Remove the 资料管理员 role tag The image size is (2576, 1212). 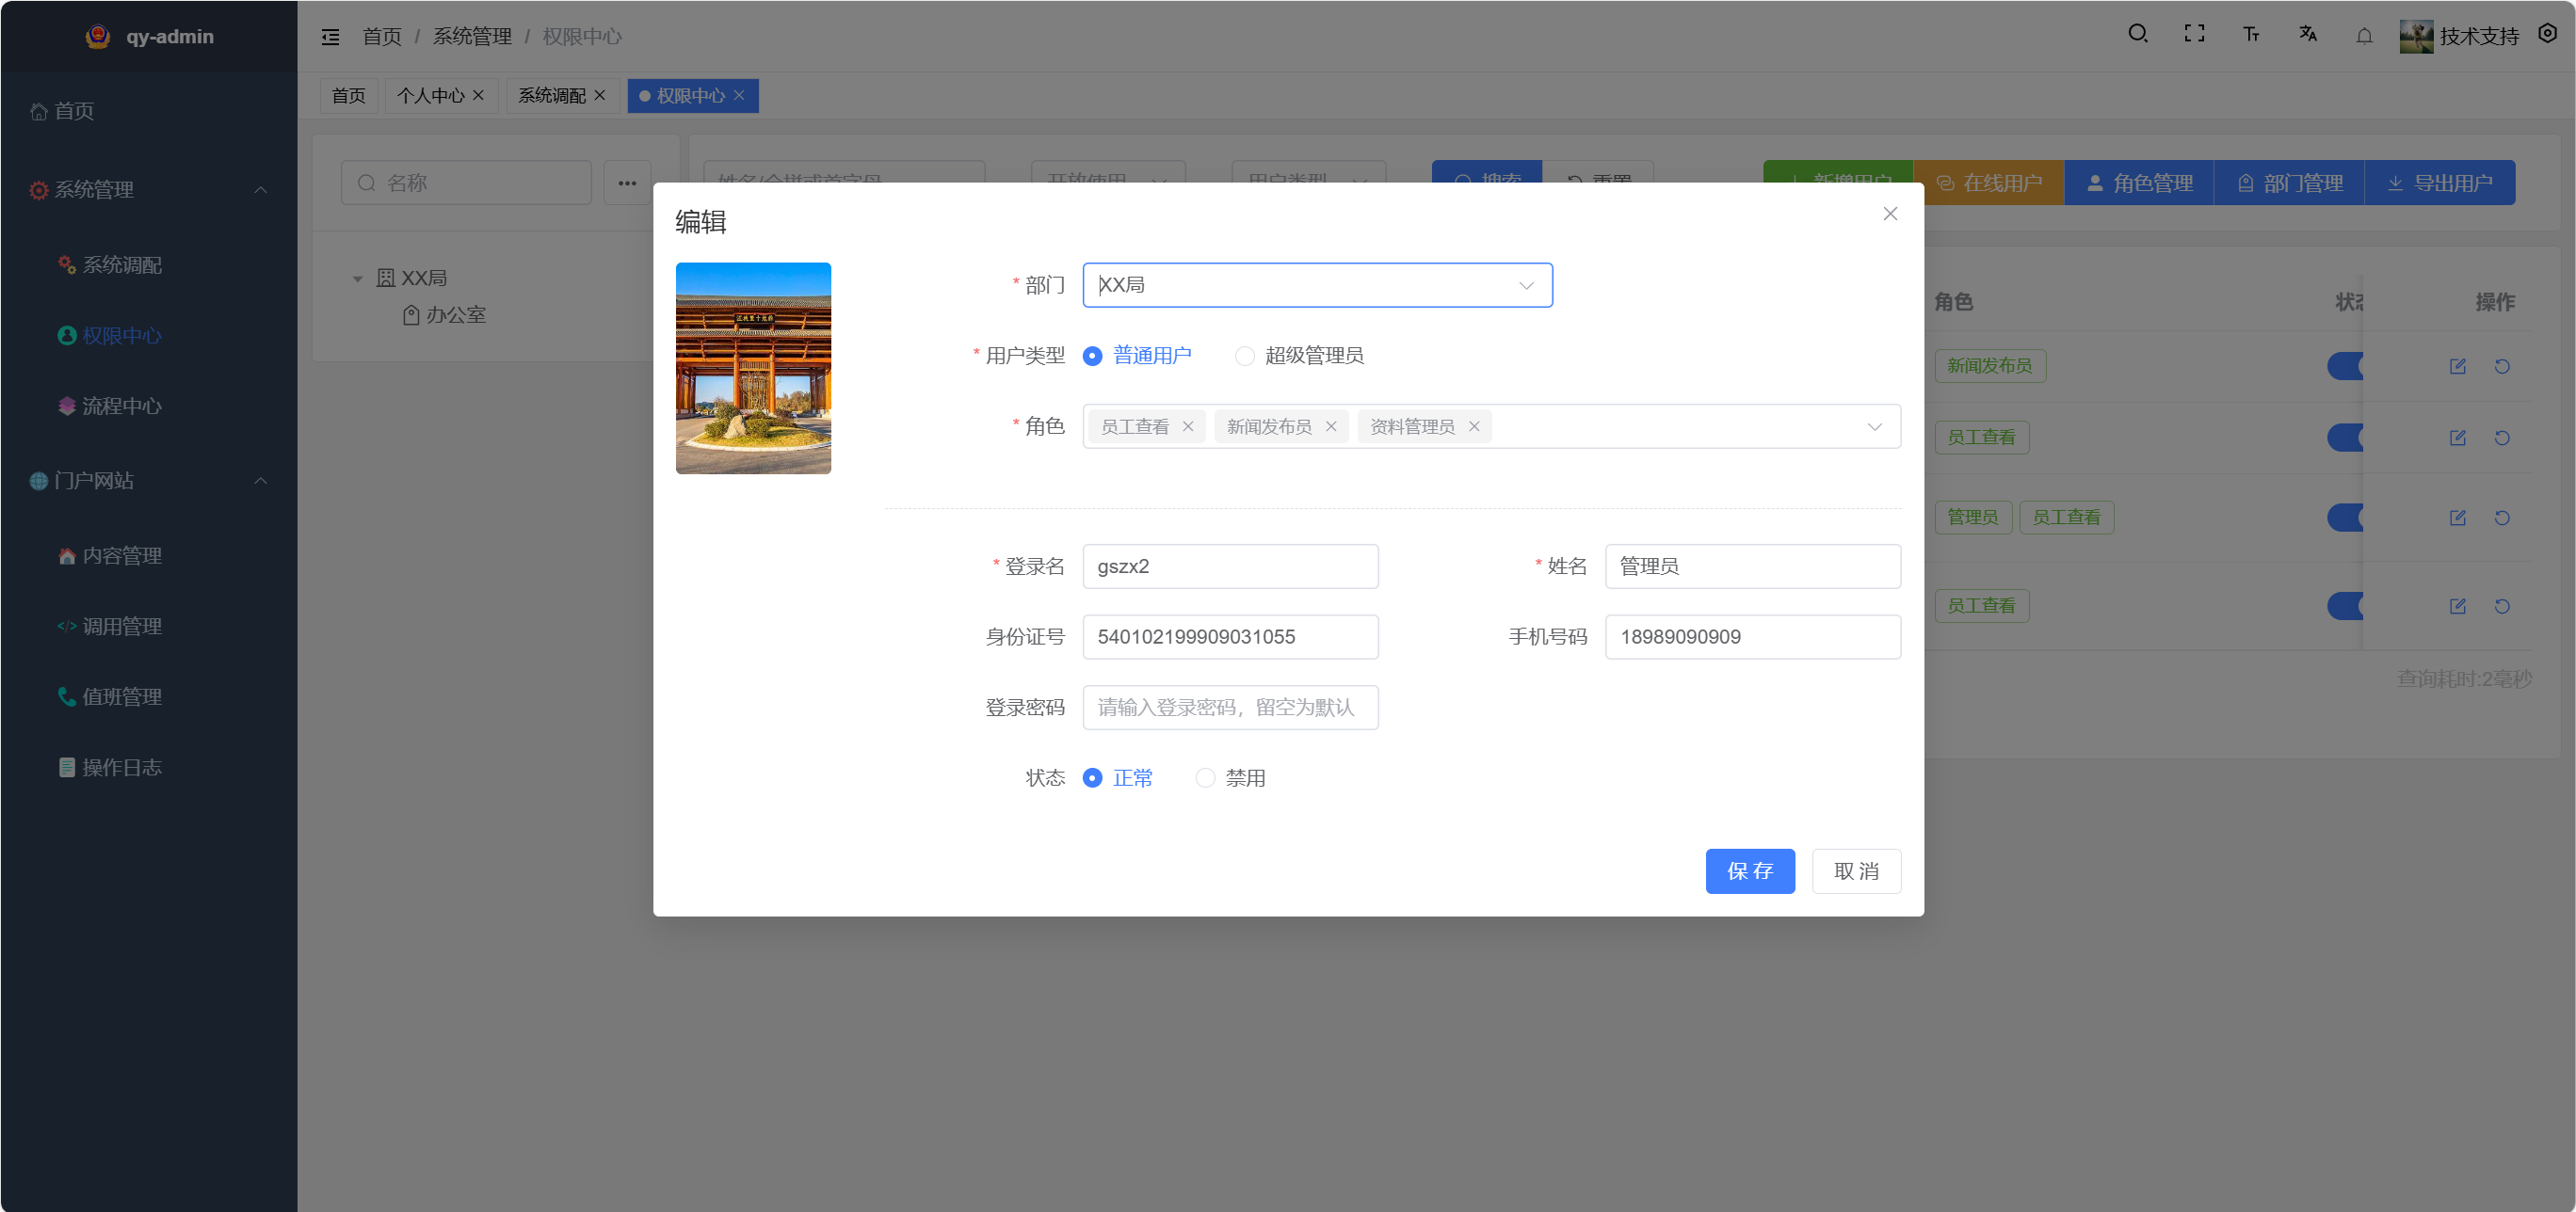tap(1474, 426)
